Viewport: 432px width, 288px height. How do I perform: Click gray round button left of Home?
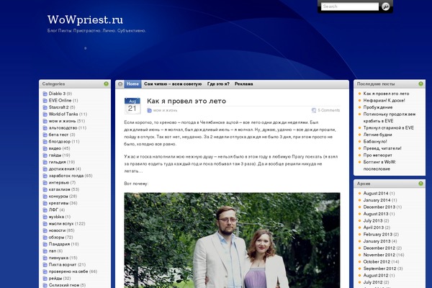pyautogui.click(x=120, y=84)
